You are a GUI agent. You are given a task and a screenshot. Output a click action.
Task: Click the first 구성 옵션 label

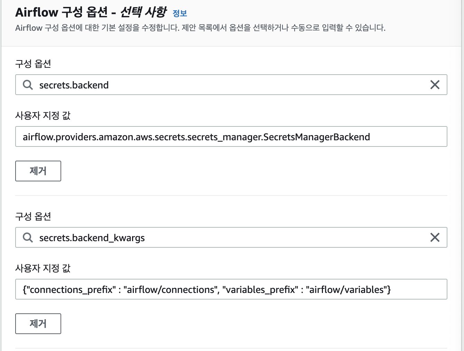pos(33,64)
